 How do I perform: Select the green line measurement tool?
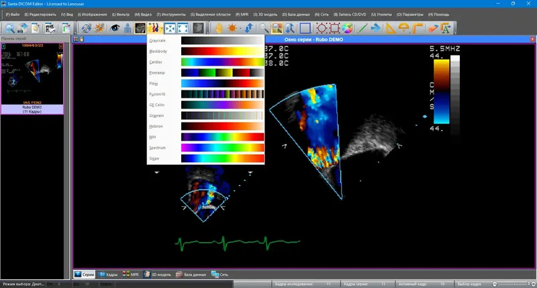click(x=362, y=28)
